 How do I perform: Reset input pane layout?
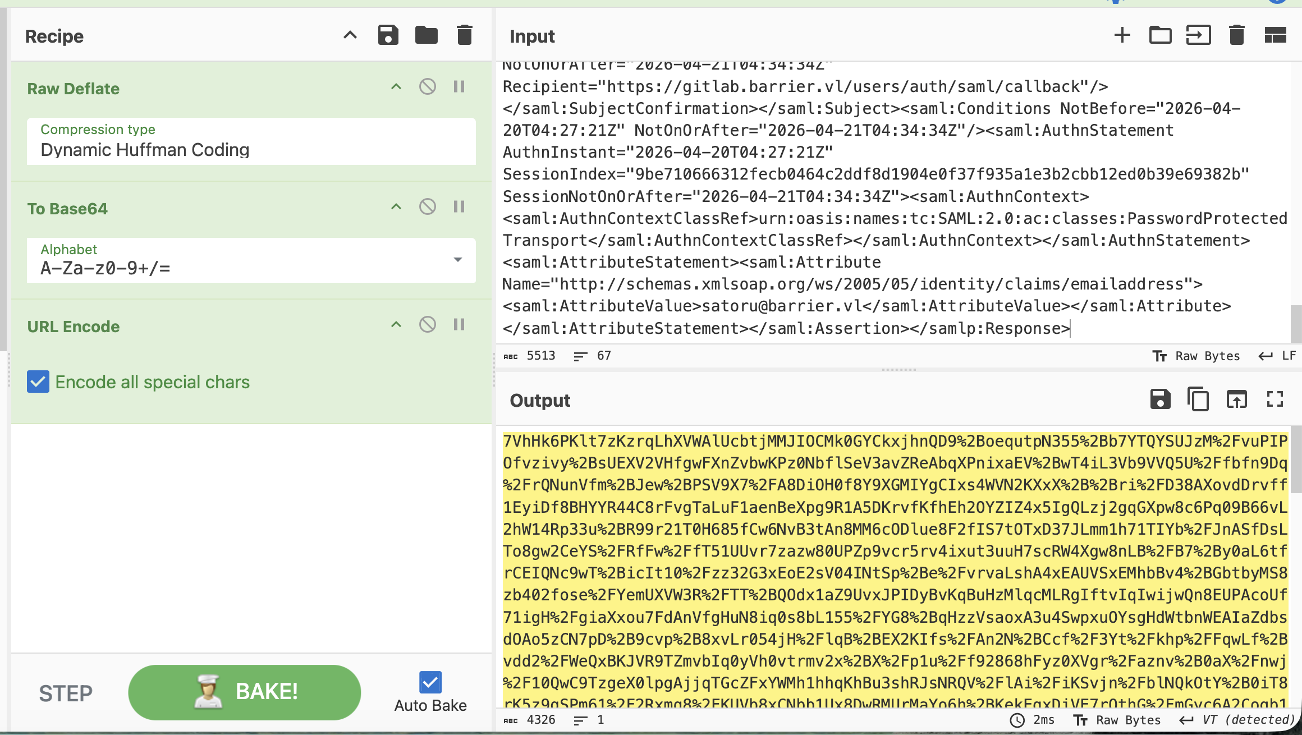(x=1275, y=35)
